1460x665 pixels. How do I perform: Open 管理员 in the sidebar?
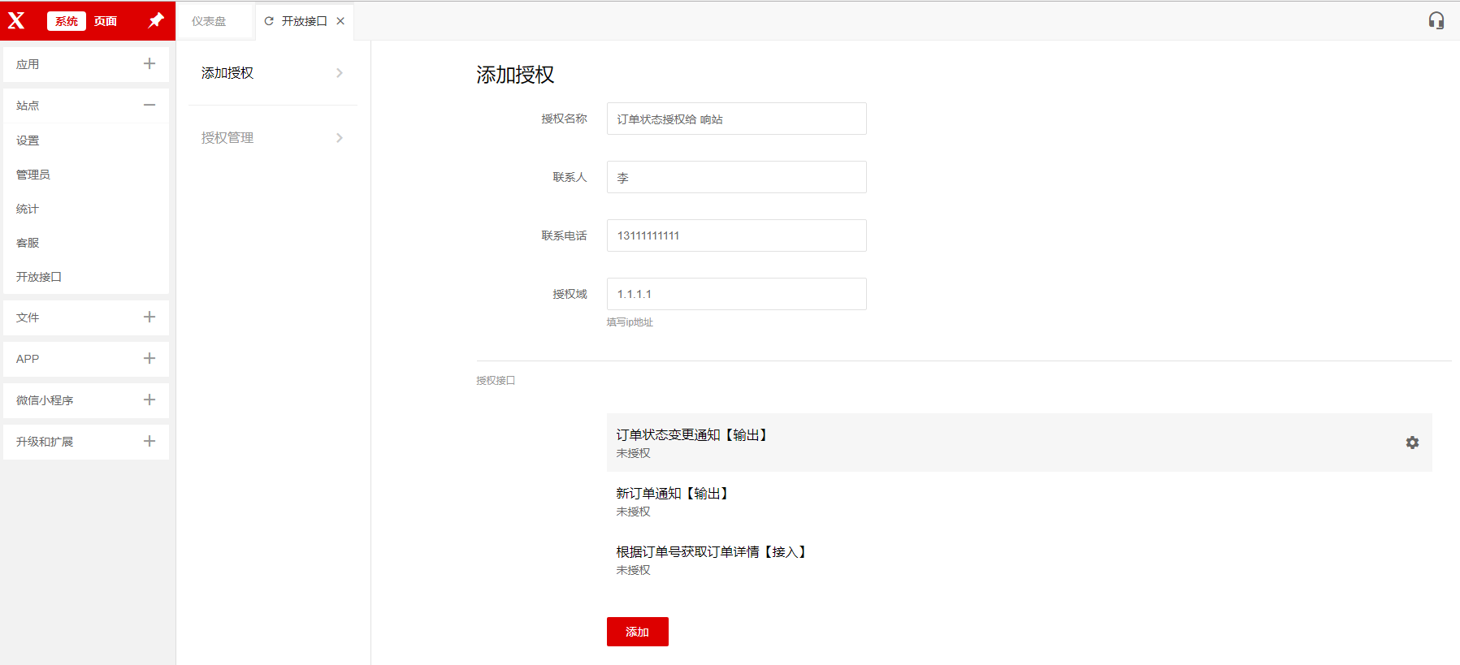click(33, 175)
